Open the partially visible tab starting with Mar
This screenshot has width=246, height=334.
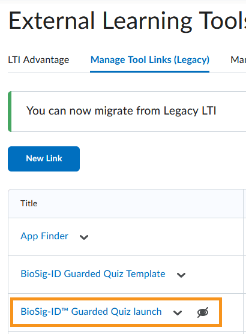pos(238,60)
